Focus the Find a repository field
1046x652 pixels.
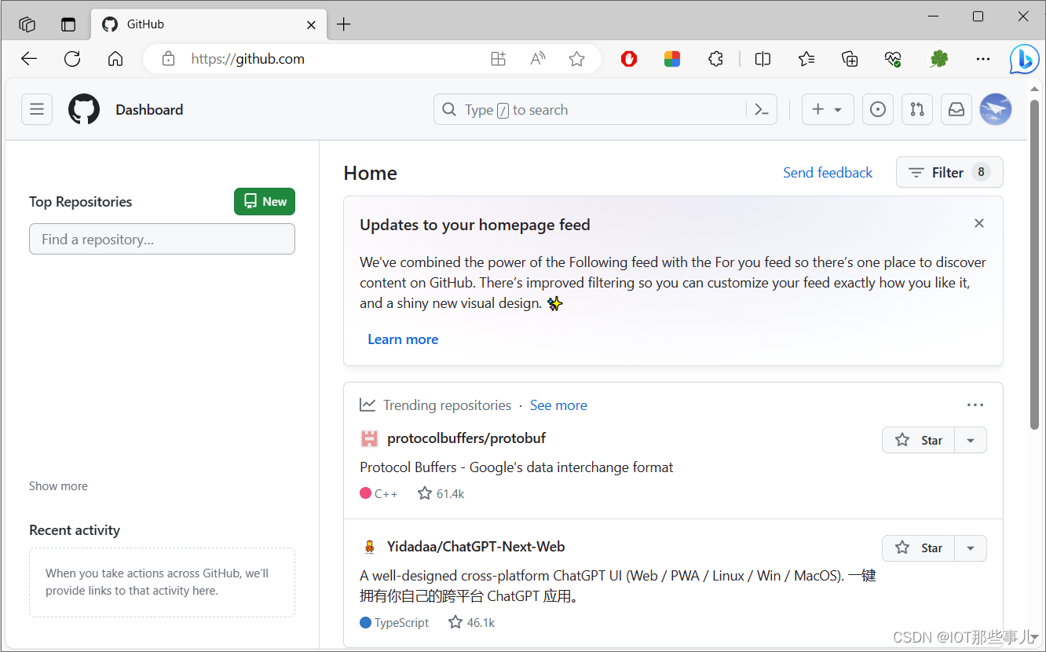162,239
